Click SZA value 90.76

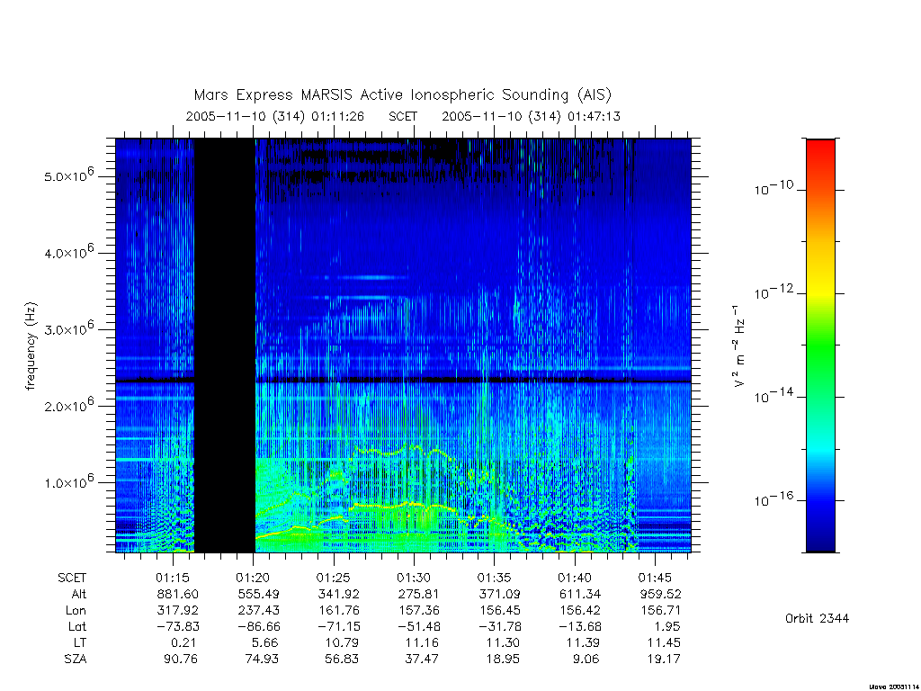point(181,660)
